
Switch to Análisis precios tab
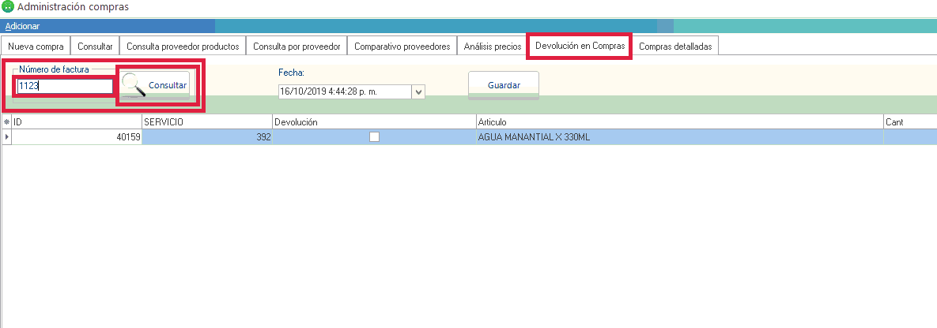[492, 47]
